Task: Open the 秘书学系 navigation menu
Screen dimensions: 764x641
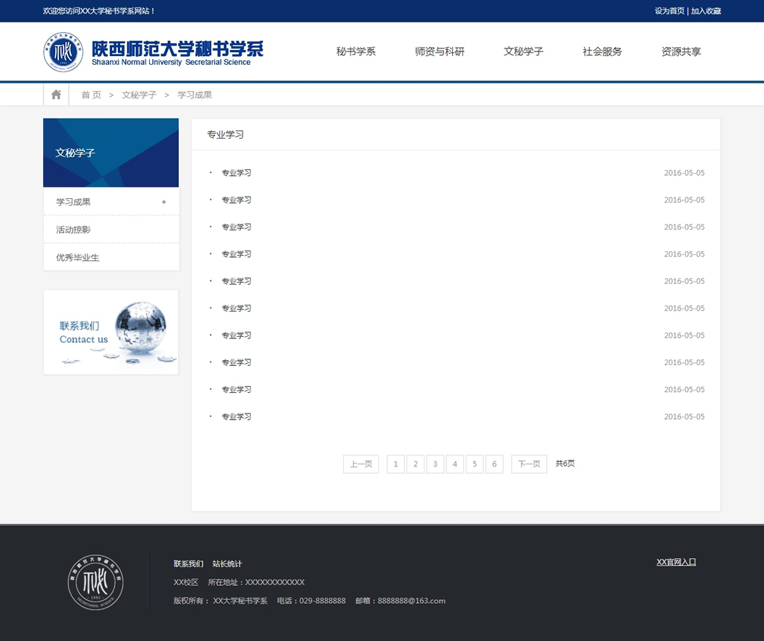Action: [356, 51]
